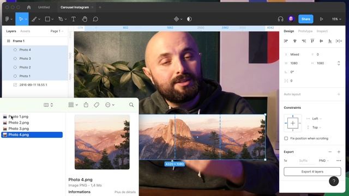Open the export format PNG dropdown
Screen dimensions: 349x196
(324, 161)
